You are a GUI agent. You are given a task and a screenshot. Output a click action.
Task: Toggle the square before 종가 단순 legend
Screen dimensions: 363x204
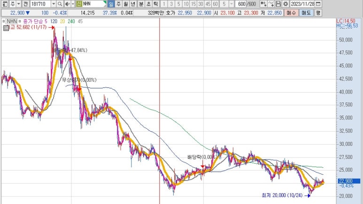coord(20,21)
